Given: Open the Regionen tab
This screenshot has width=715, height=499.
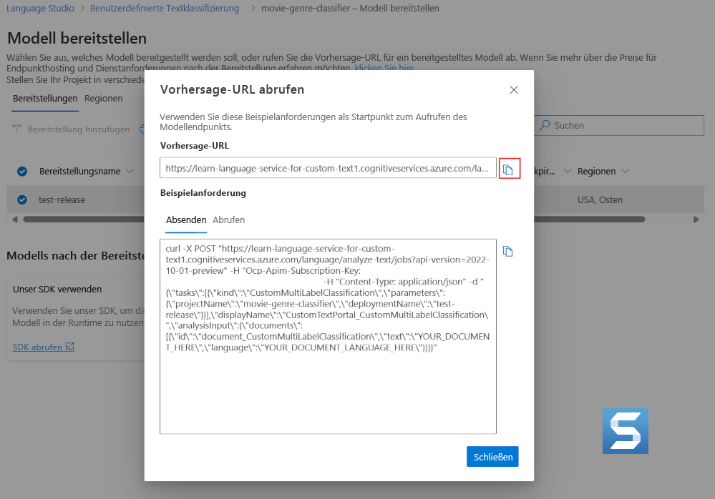Looking at the screenshot, I should pyautogui.click(x=104, y=99).
